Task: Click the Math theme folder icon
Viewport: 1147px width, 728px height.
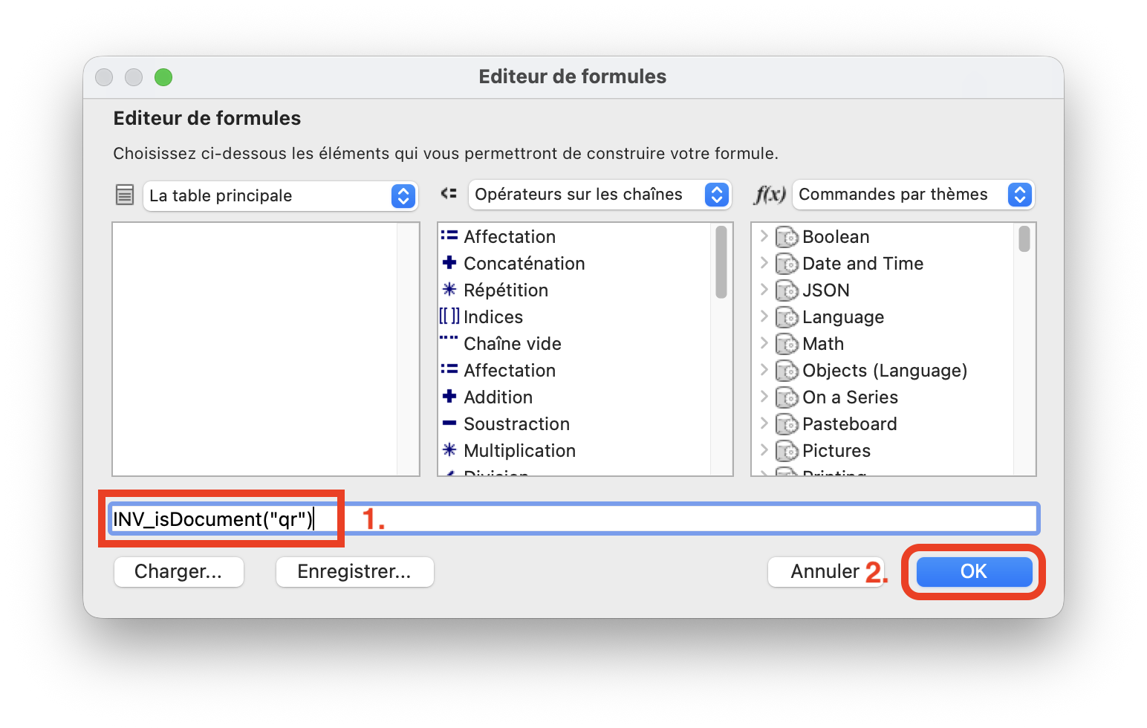Action: [x=787, y=344]
